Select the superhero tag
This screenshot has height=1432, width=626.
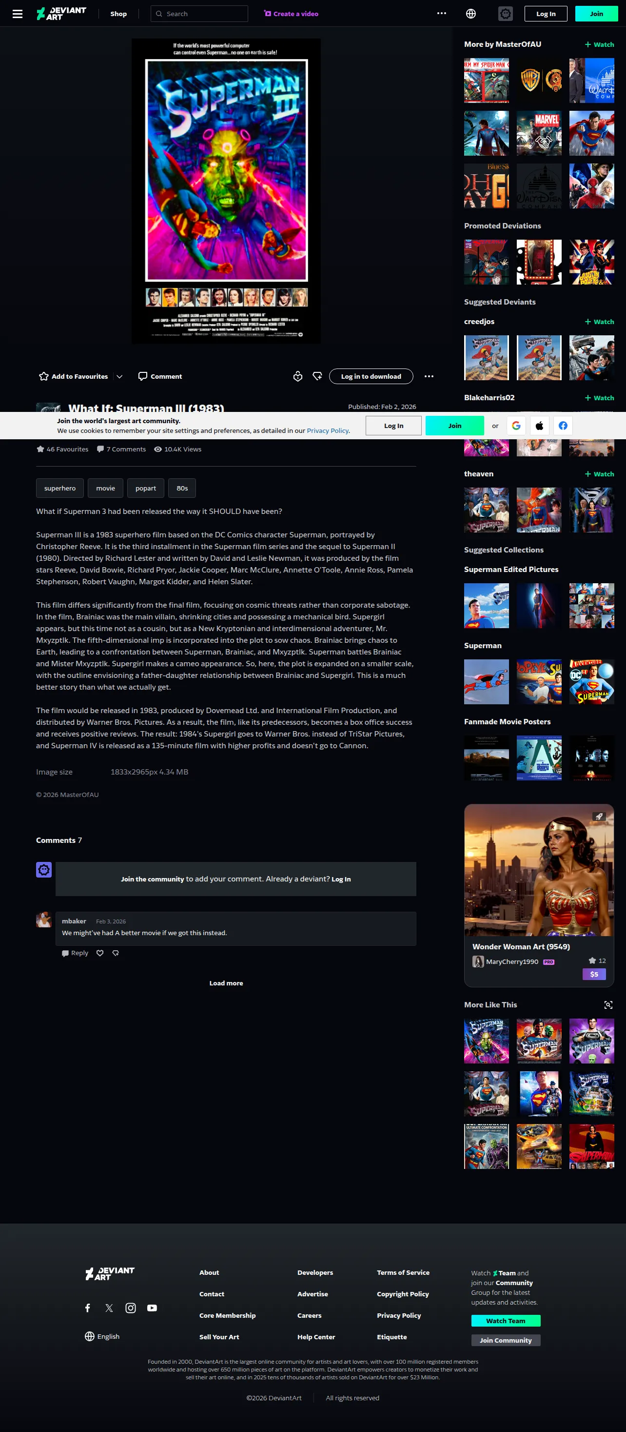(60, 488)
